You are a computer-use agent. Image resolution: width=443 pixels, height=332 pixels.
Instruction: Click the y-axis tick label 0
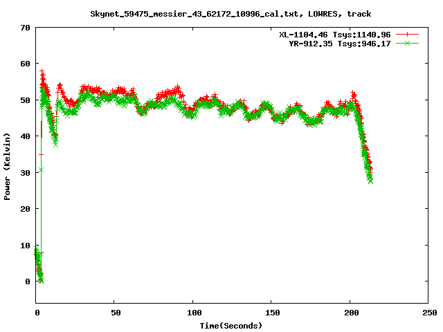pyautogui.click(x=28, y=282)
